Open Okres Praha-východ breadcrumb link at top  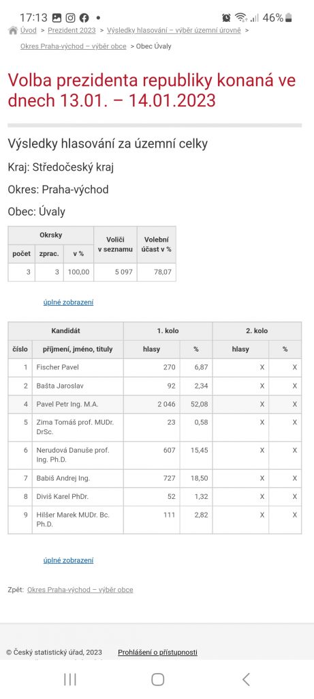pyautogui.click(x=74, y=46)
